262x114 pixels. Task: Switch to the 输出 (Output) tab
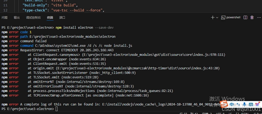click(x=17, y=18)
